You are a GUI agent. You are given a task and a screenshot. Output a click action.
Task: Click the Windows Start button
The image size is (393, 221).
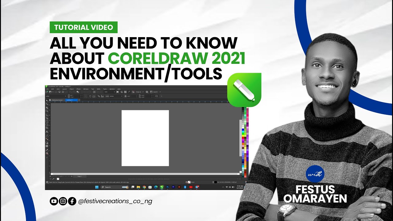pyautogui.click(x=97, y=187)
